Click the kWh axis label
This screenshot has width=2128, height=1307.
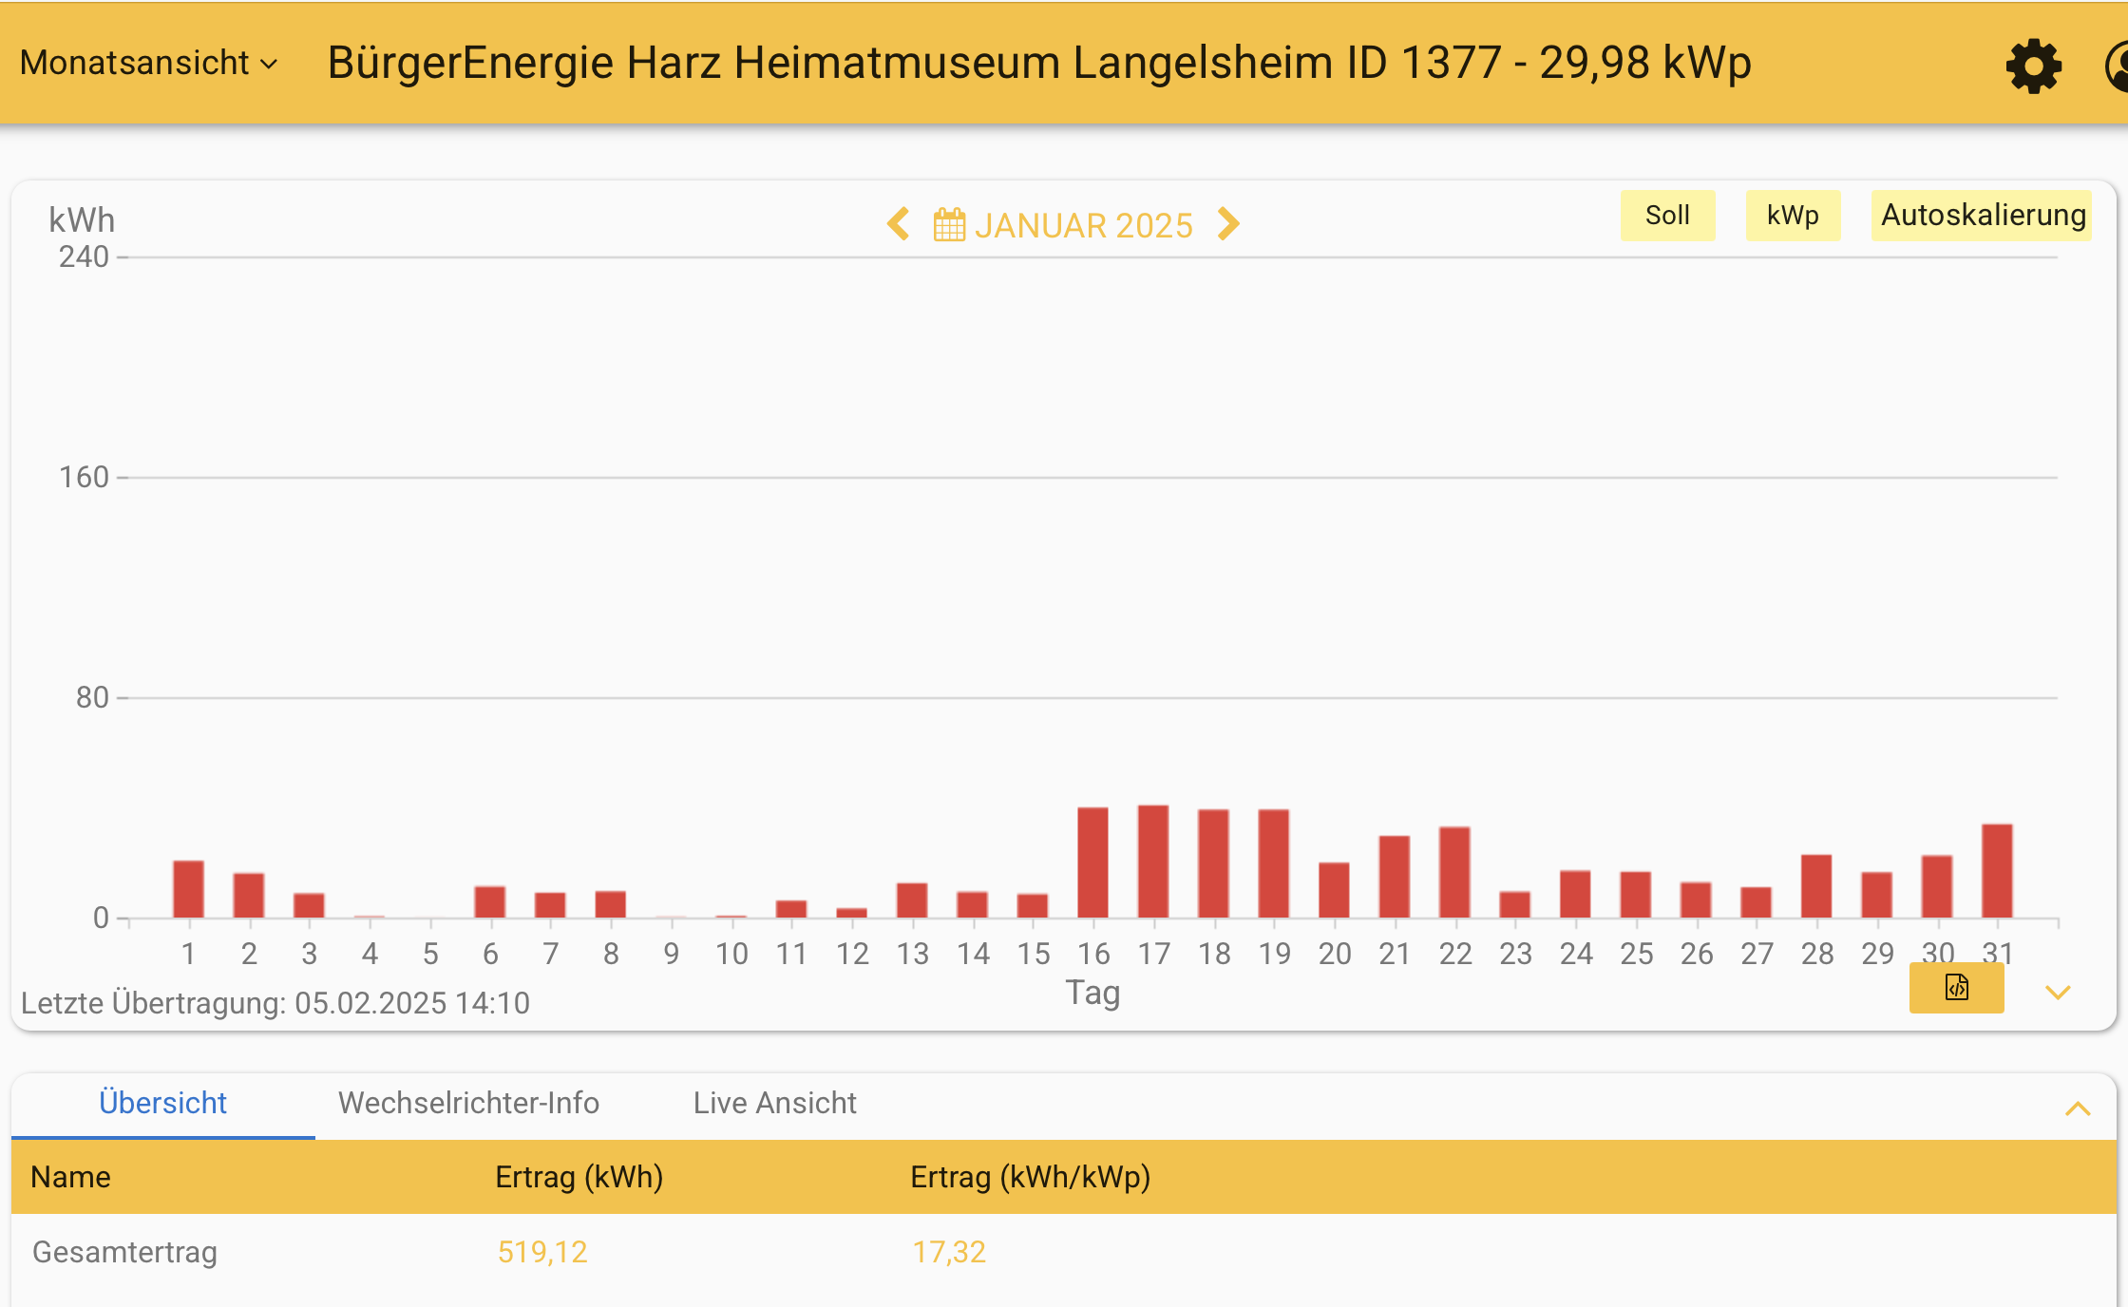click(x=82, y=218)
